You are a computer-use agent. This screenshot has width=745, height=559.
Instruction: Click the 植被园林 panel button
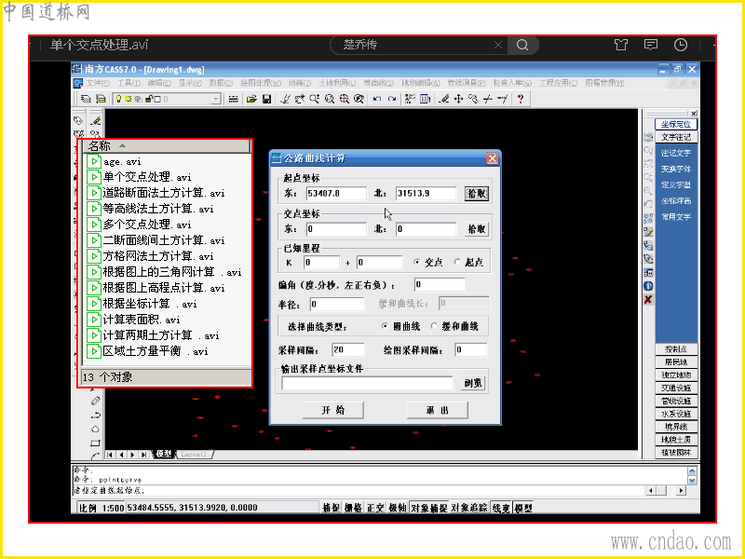(676, 453)
